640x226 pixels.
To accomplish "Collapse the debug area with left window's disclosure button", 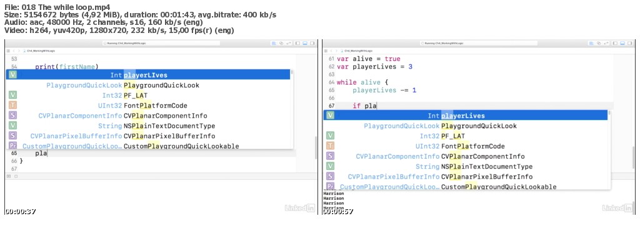I will coord(9,176).
